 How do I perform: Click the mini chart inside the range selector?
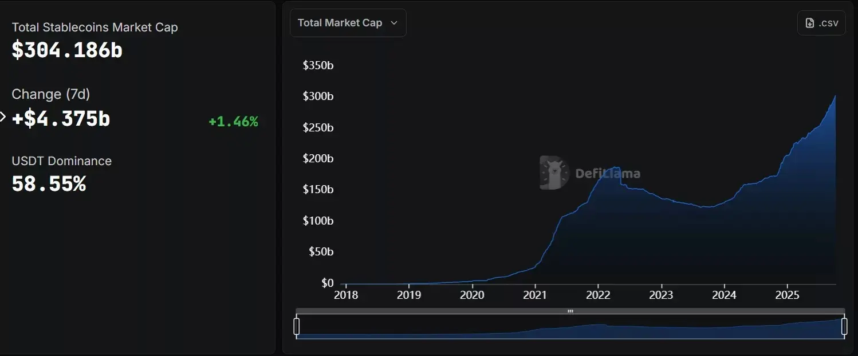click(x=570, y=329)
